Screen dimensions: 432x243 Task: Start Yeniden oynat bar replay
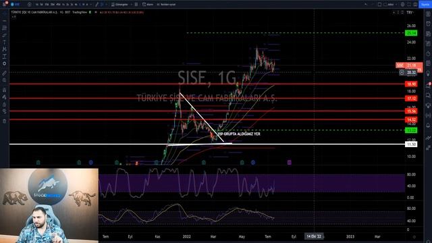(166, 5)
